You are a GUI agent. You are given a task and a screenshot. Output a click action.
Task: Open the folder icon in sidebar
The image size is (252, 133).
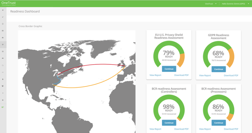(x=3, y=65)
